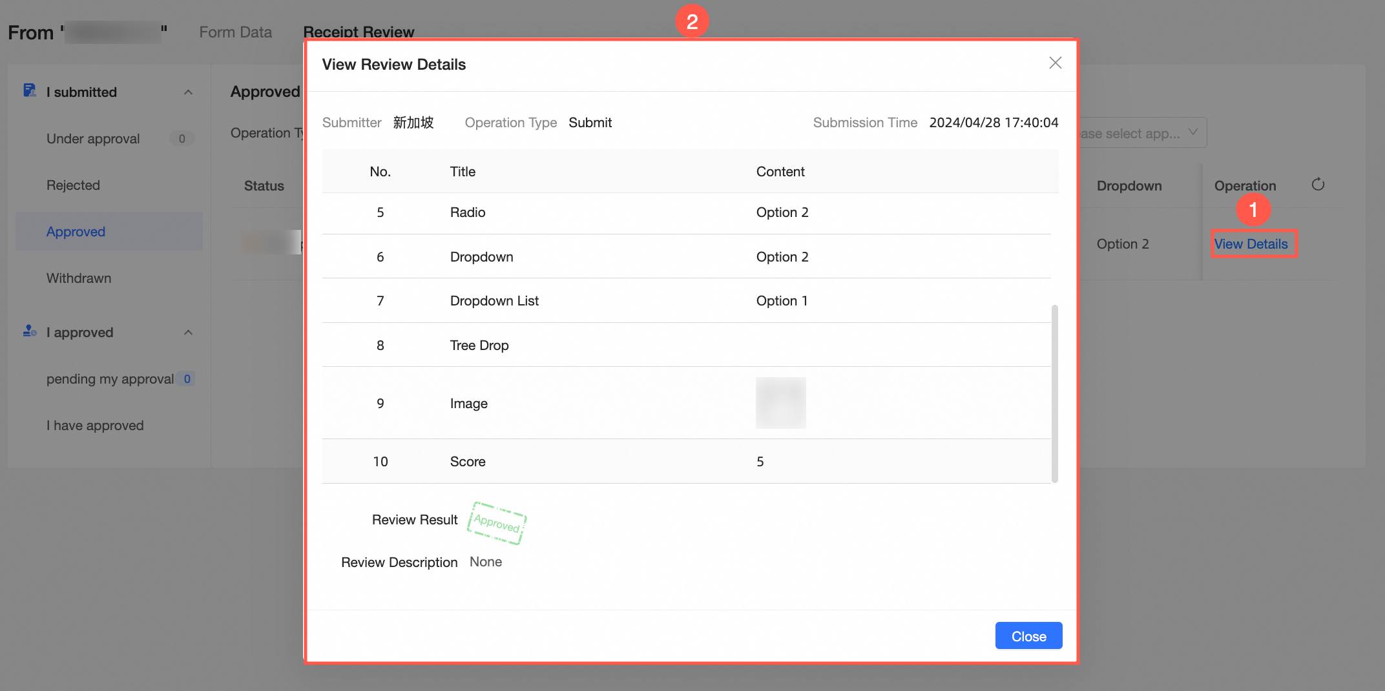Image resolution: width=1385 pixels, height=691 pixels.
Task: Click the Score row title
Action: 468,462
